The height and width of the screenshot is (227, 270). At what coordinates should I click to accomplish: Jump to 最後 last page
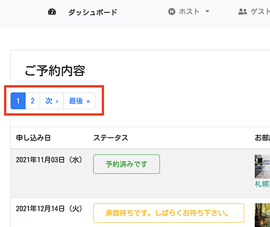click(79, 101)
